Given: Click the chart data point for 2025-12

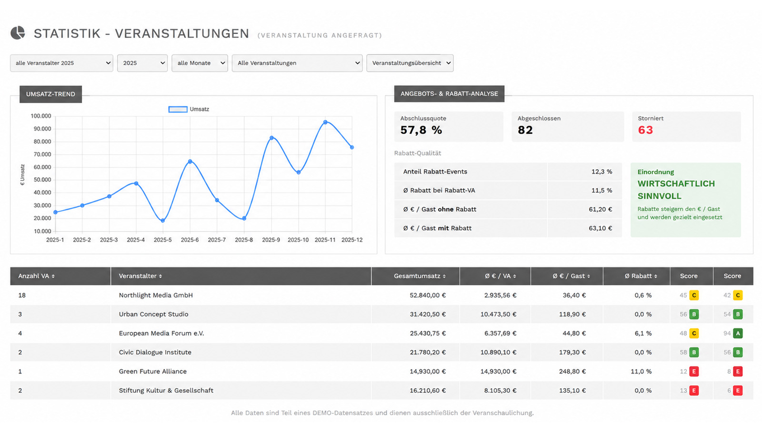Looking at the screenshot, I should (352, 147).
